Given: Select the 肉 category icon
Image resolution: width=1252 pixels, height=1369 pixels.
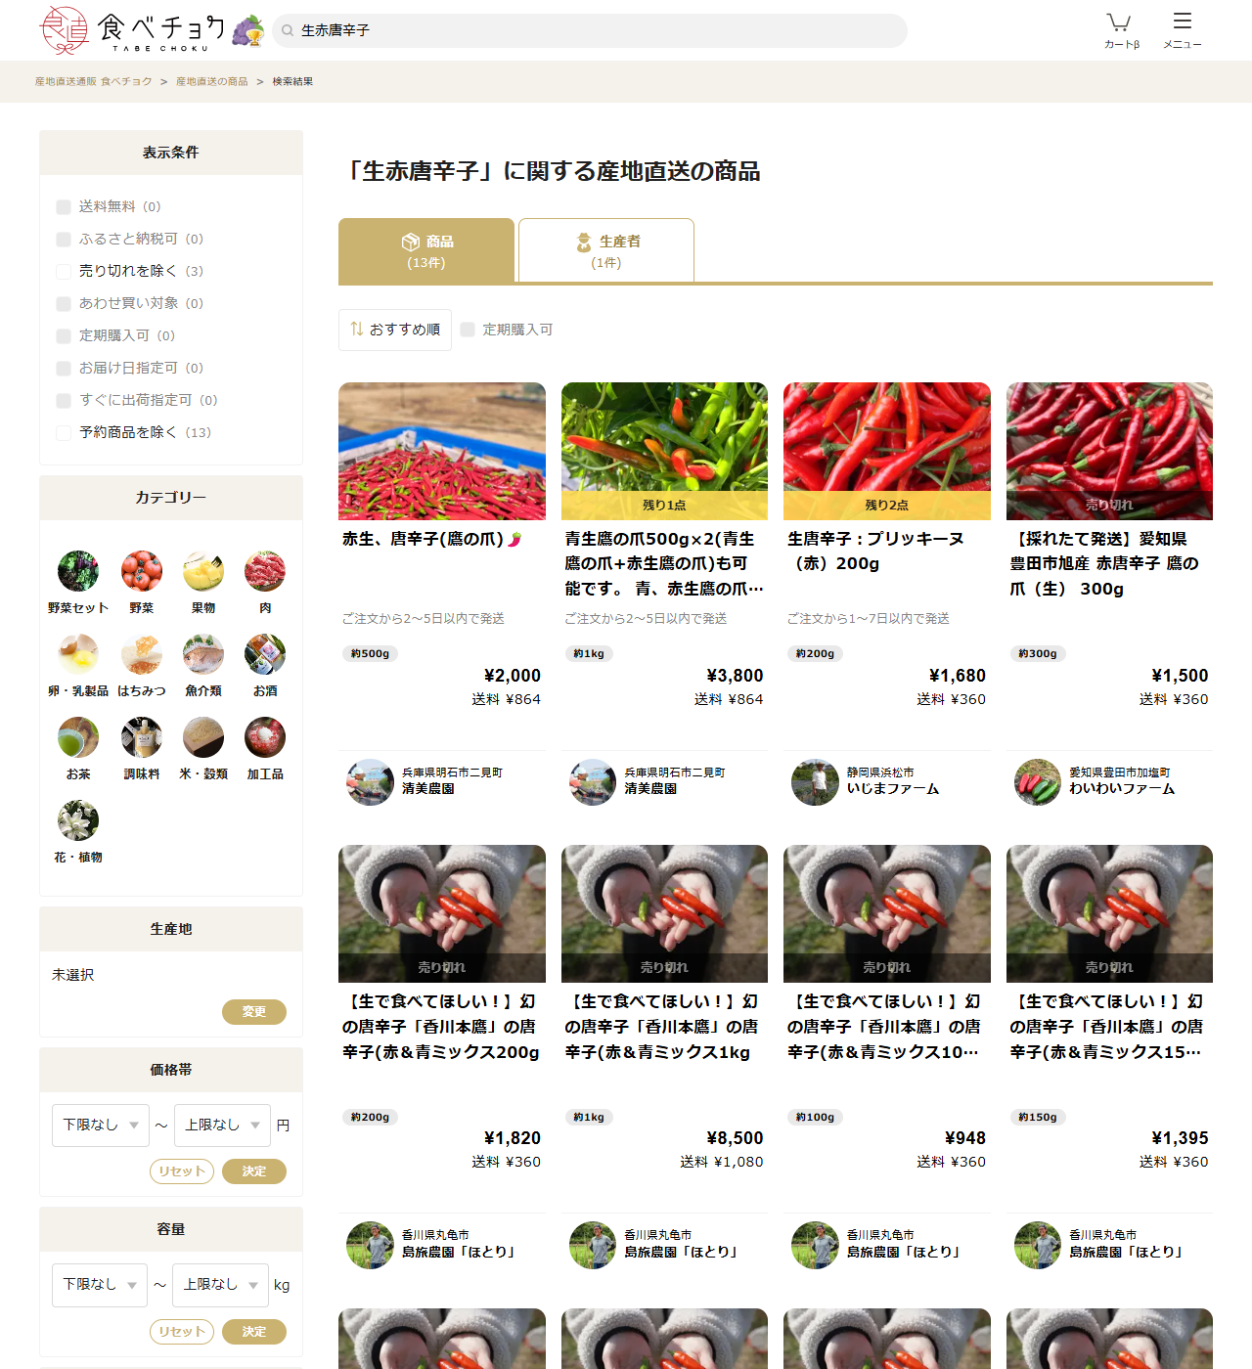Looking at the screenshot, I should pyautogui.click(x=265, y=571).
